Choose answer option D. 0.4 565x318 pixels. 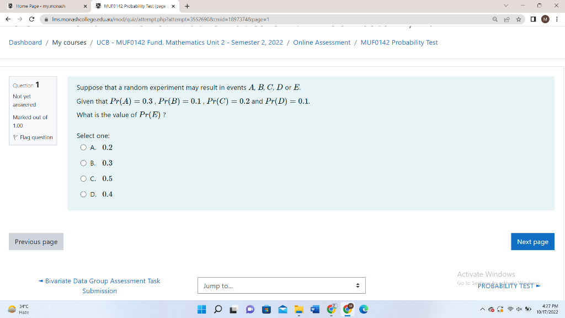click(x=84, y=194)
